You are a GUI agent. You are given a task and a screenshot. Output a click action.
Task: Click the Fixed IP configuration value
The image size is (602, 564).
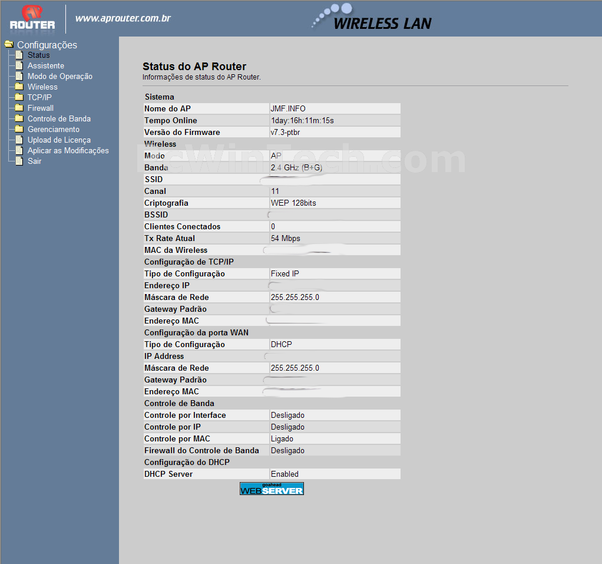(285, 273)
